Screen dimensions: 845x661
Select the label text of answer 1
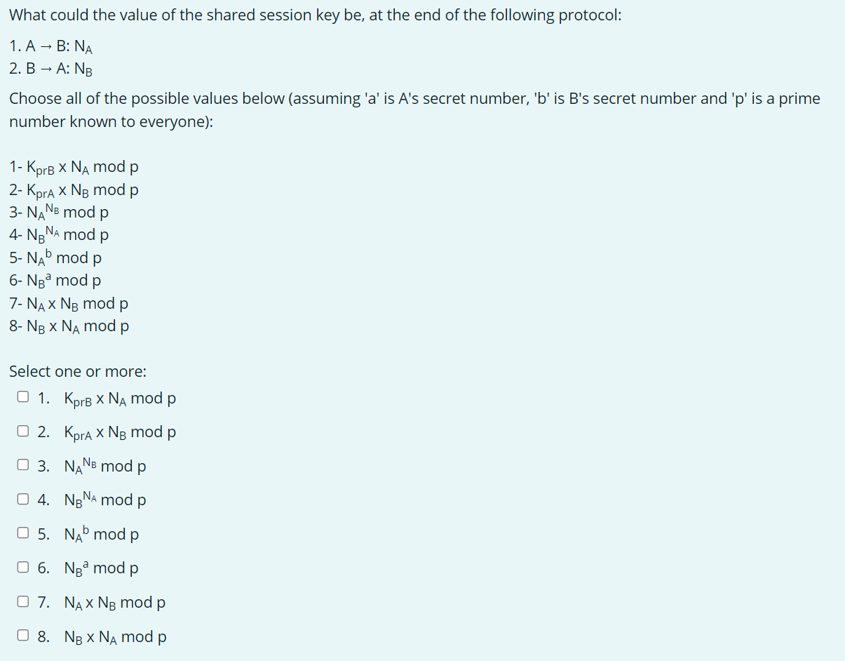tap(120, 398)
